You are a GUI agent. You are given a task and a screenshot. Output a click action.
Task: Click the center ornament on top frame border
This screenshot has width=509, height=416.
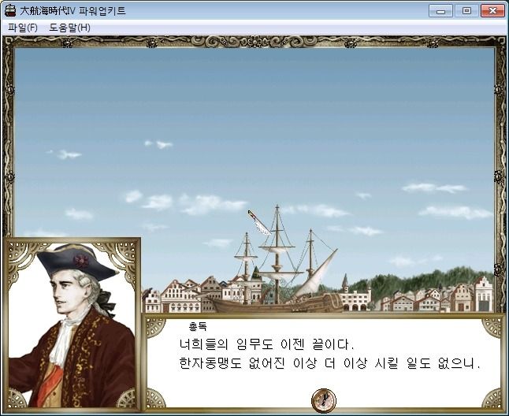point(254,43)
